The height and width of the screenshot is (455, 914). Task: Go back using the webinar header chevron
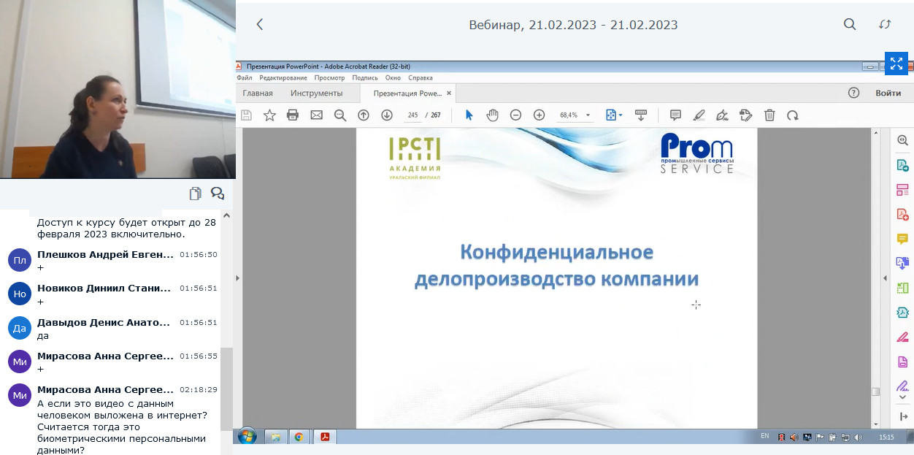(x=259, y=25)
